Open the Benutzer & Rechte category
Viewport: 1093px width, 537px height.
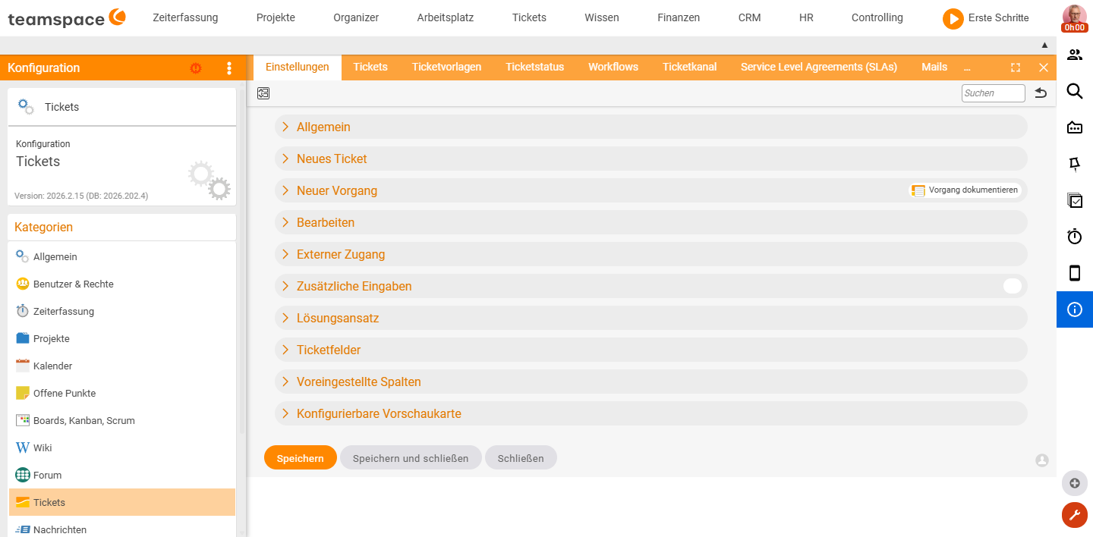(121, 284)
